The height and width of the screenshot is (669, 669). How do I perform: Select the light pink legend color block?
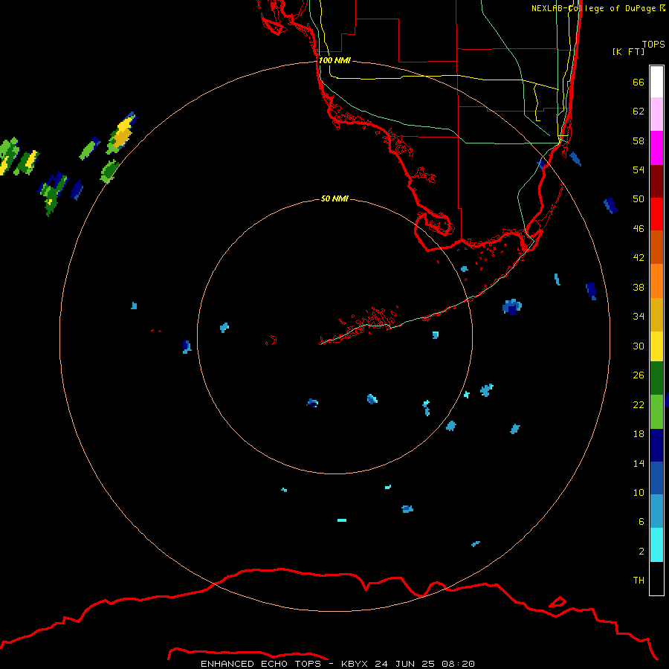point(656,114)
